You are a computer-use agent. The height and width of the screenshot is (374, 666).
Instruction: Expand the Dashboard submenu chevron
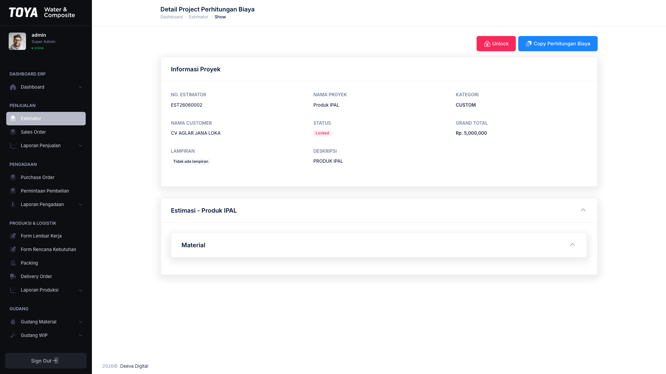coord(80,87)
